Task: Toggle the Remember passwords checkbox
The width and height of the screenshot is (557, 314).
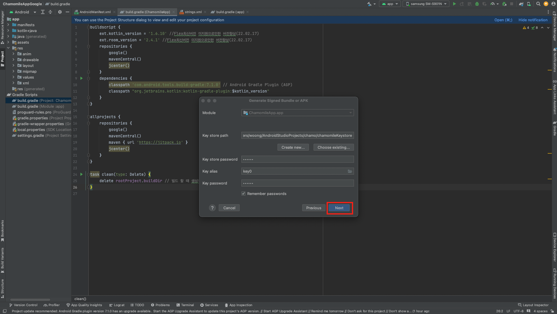Action: (x=243, y=194)
